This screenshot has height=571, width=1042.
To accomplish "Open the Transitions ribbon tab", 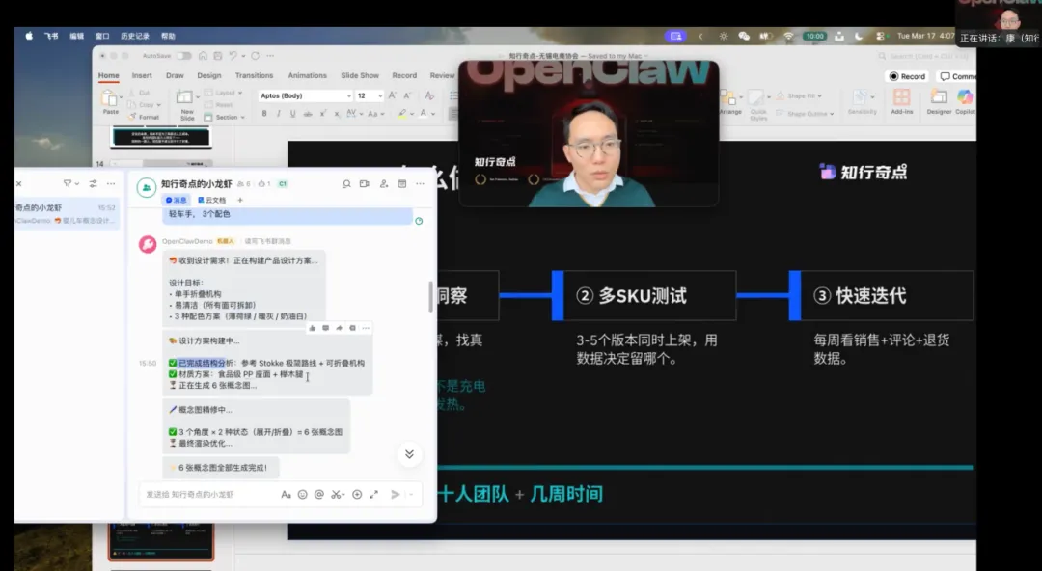I will (254, 76).
